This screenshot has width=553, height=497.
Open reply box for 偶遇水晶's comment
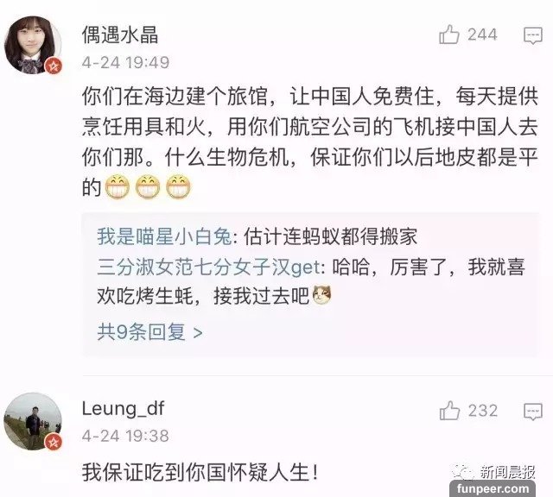[x=533, y=35]
